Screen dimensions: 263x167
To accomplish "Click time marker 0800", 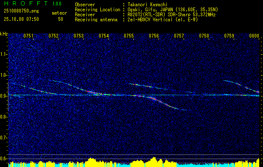I will [x=254, y=36].
